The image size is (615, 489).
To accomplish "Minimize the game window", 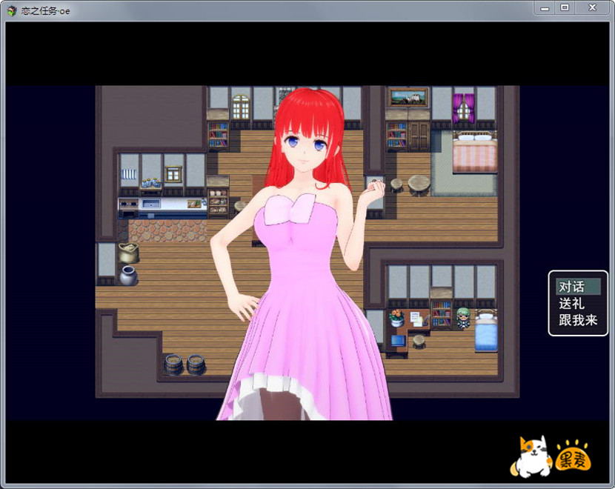I will click(x=545, y=7).
